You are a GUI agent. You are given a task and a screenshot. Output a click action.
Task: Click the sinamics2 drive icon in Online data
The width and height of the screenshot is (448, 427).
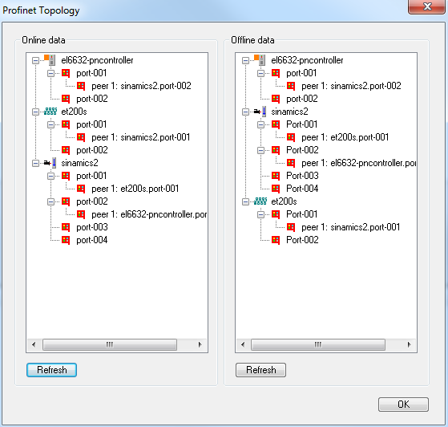50,163
